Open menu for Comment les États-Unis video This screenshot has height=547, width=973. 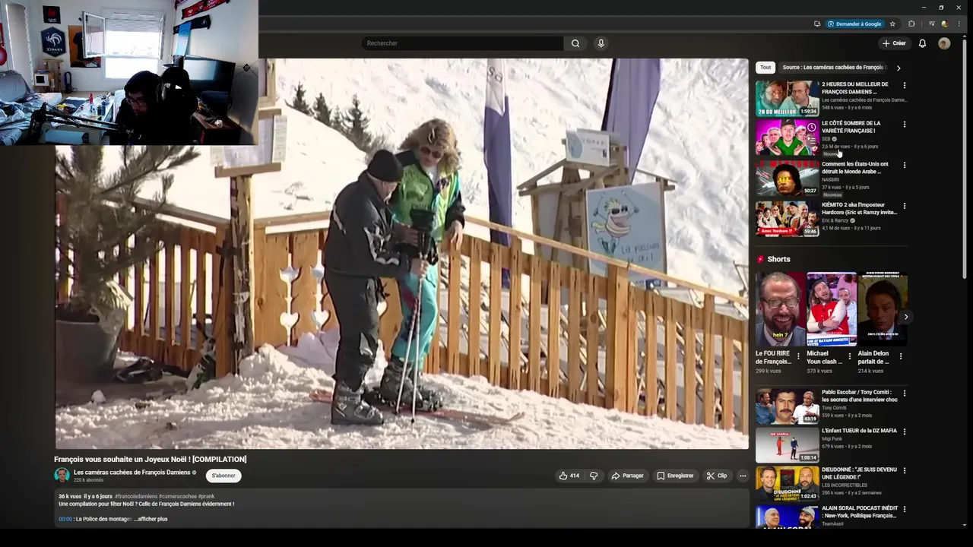(x=904, y=165)
